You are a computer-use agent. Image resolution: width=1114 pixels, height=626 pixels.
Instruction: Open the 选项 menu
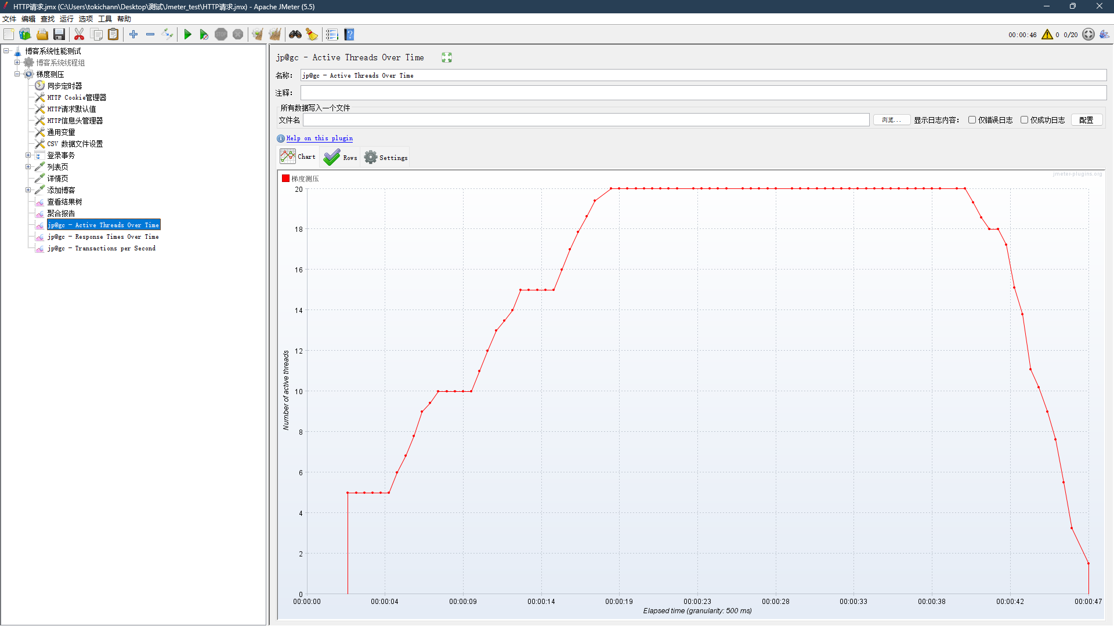tap(86, 19)
